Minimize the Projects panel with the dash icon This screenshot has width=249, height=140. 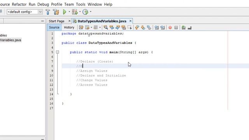[x=42, y=21]
